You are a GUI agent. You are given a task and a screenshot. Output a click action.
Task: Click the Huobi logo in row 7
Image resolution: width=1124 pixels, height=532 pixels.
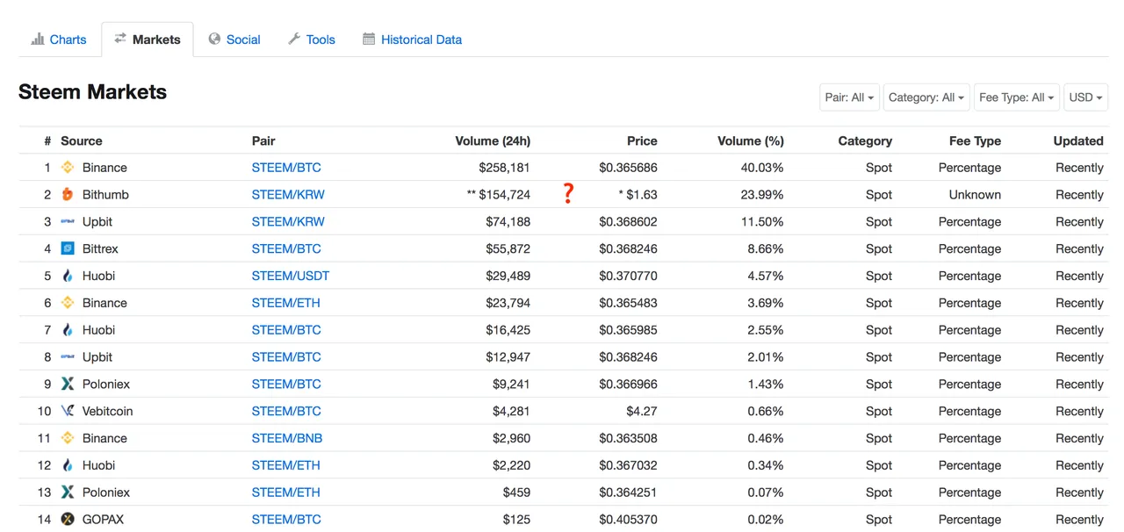coord(68,330)
